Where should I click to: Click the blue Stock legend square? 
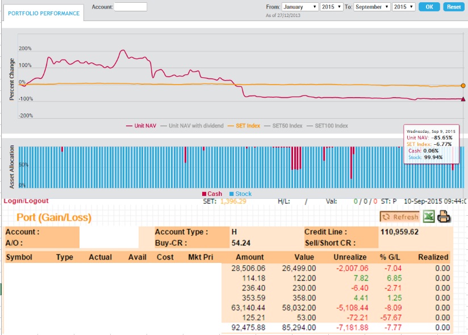tap(232, 194)
